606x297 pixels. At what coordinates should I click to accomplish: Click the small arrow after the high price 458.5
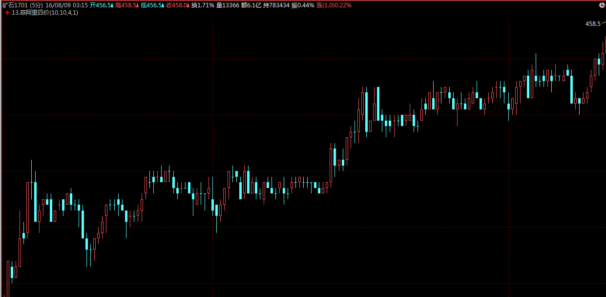pos(137,5)
